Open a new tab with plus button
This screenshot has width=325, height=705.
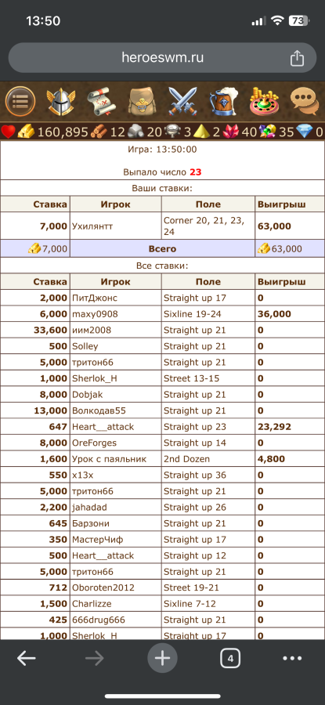(162, 659)
